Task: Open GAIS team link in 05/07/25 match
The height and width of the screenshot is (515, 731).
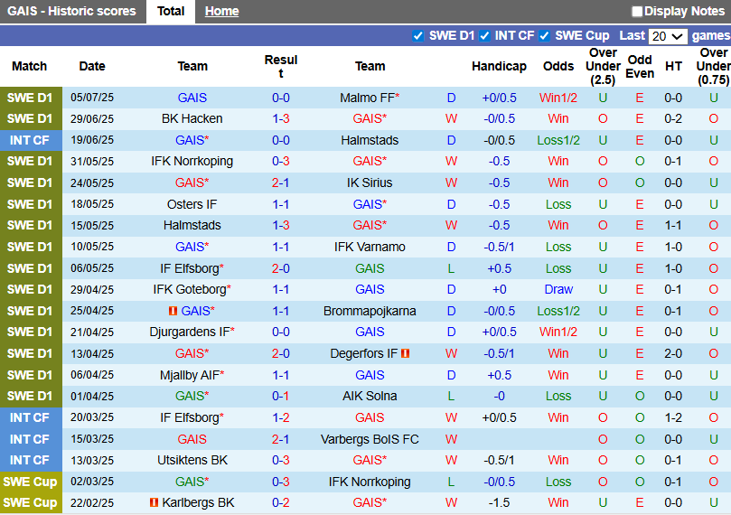Action: point(192,98)
